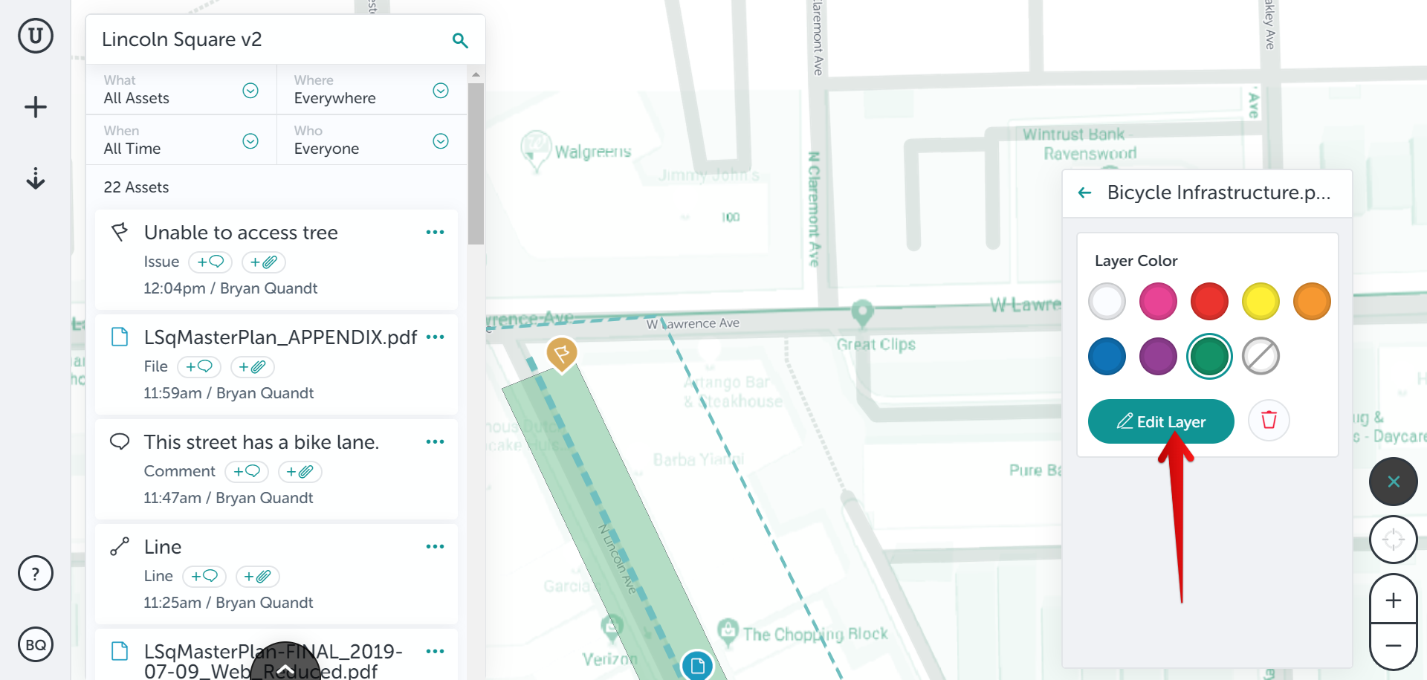Click the search magnifier icon

tap(460, 40)
